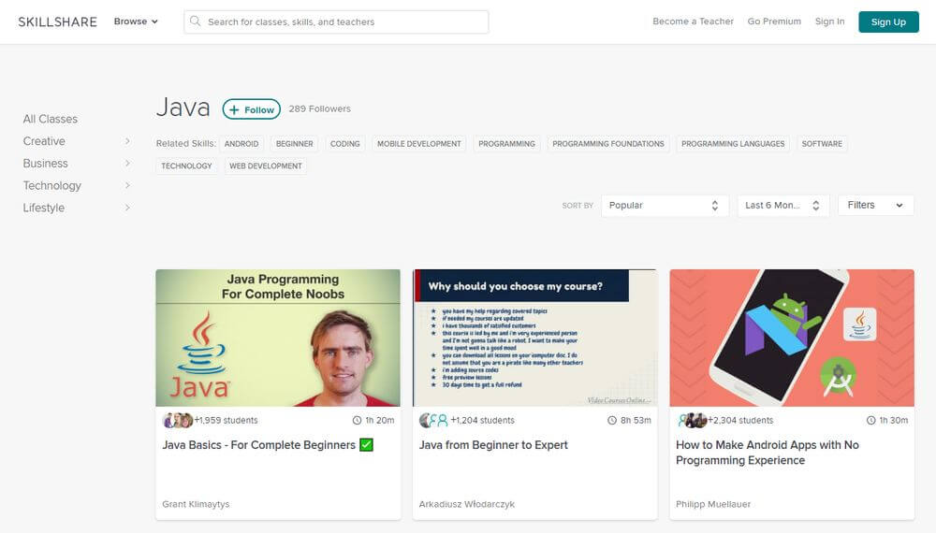936x533 pixels.
Task: Select the PROGRAMMING FOUNDATIONS tag
Action: [x=608, y=144]
